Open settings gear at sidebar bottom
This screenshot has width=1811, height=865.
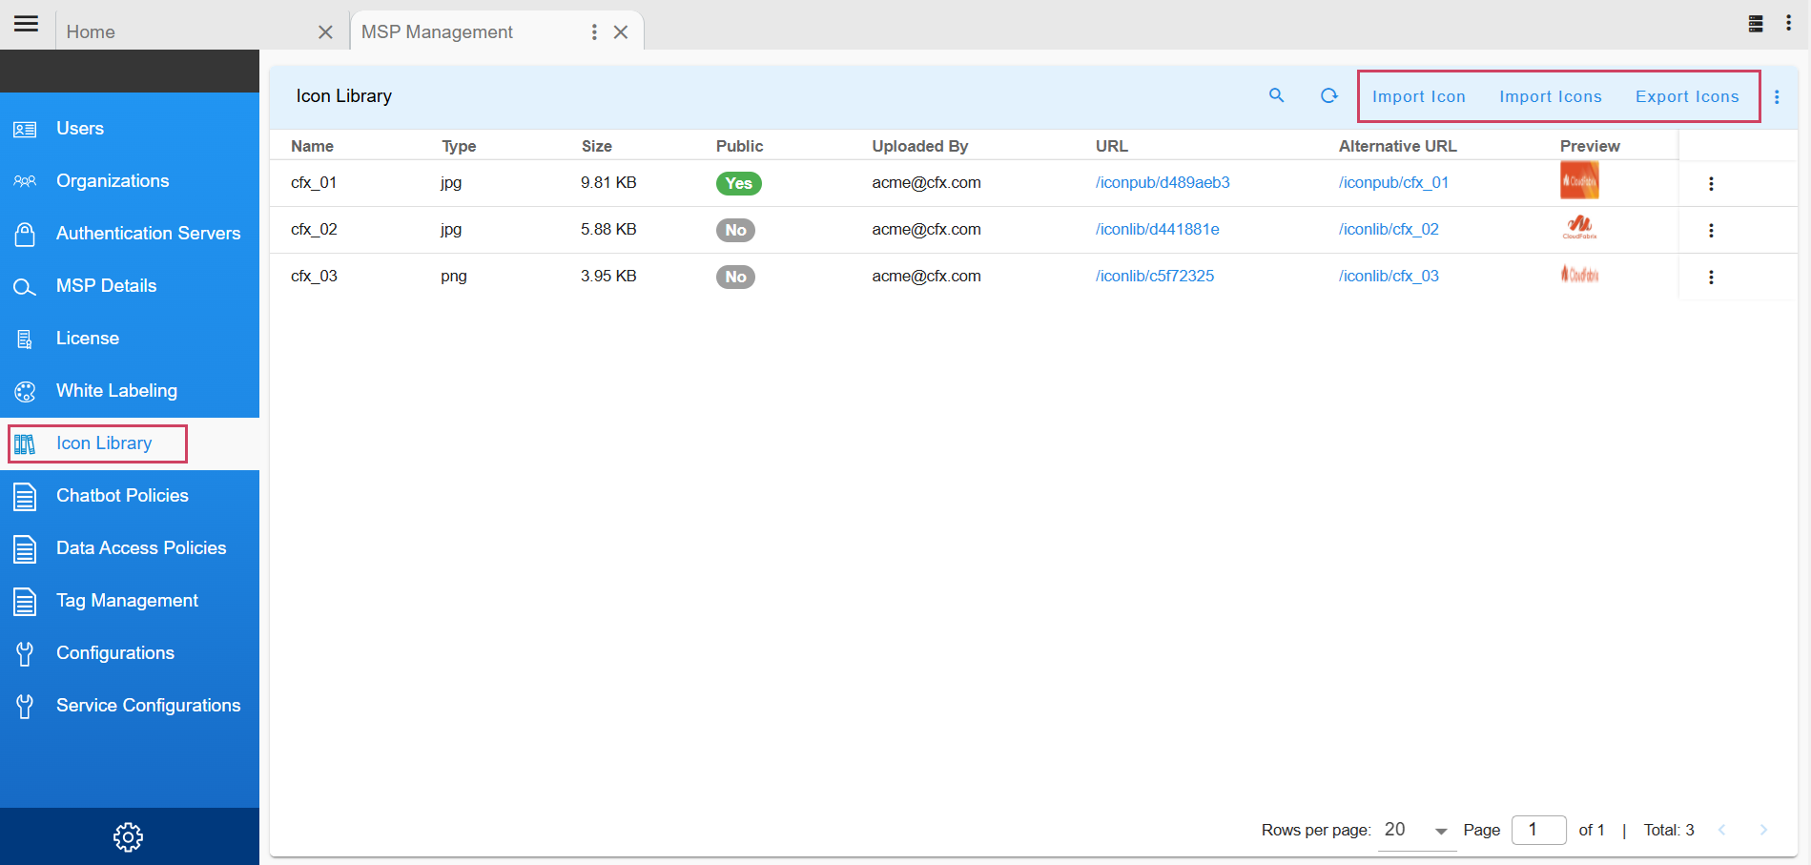128,837
